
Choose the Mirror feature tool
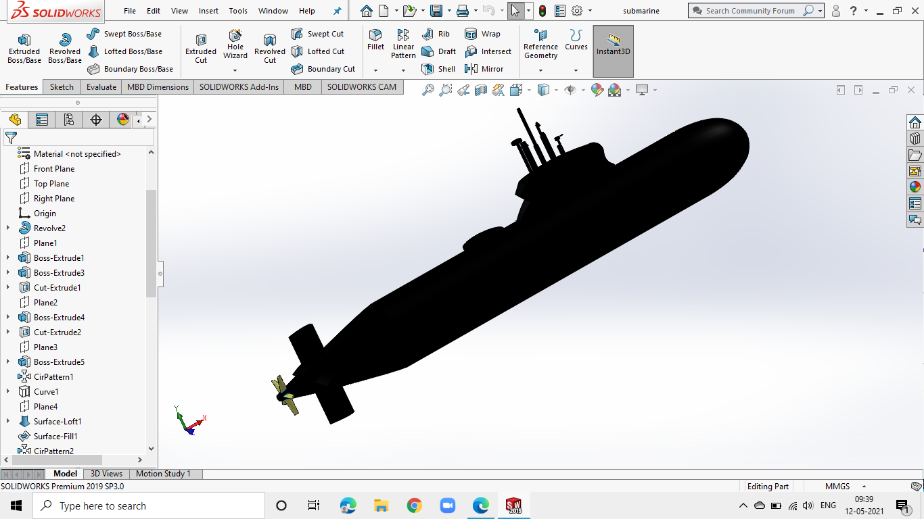[x=484, y=69]
